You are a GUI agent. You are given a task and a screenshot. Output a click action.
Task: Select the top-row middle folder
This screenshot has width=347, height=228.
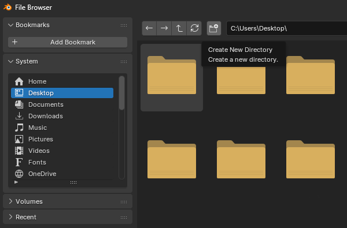point(241,80)
